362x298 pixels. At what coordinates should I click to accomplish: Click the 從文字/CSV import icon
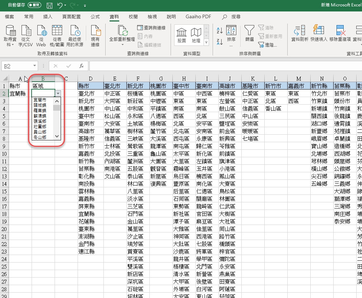pyautogui.click(x=26, y=32)
